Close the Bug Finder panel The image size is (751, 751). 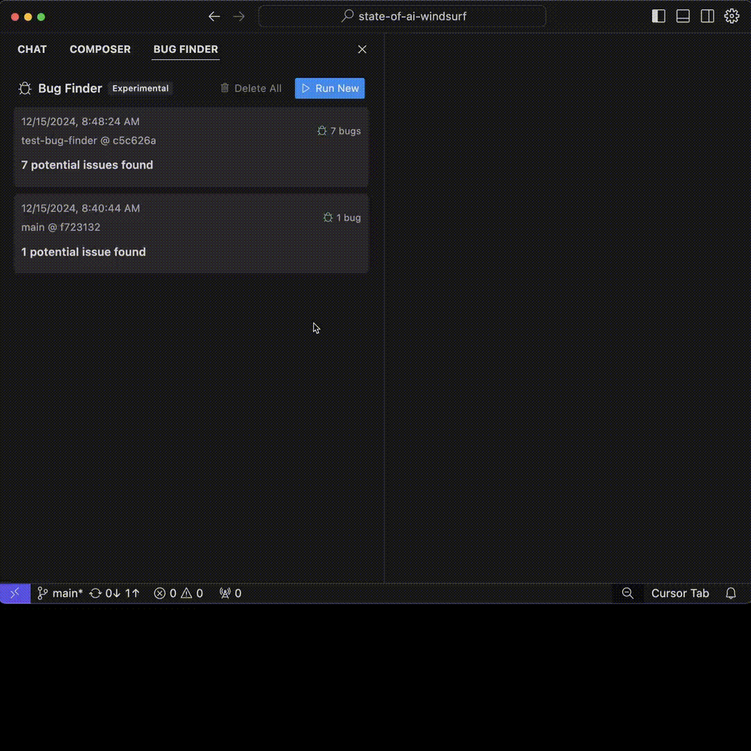pos(362,49)
